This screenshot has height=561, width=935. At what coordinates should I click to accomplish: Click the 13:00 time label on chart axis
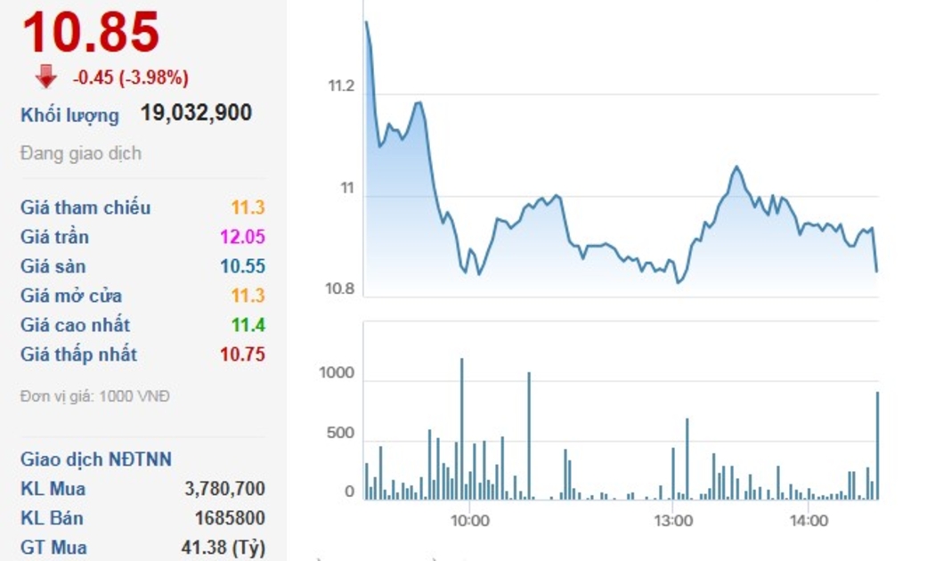click(673, 520)
